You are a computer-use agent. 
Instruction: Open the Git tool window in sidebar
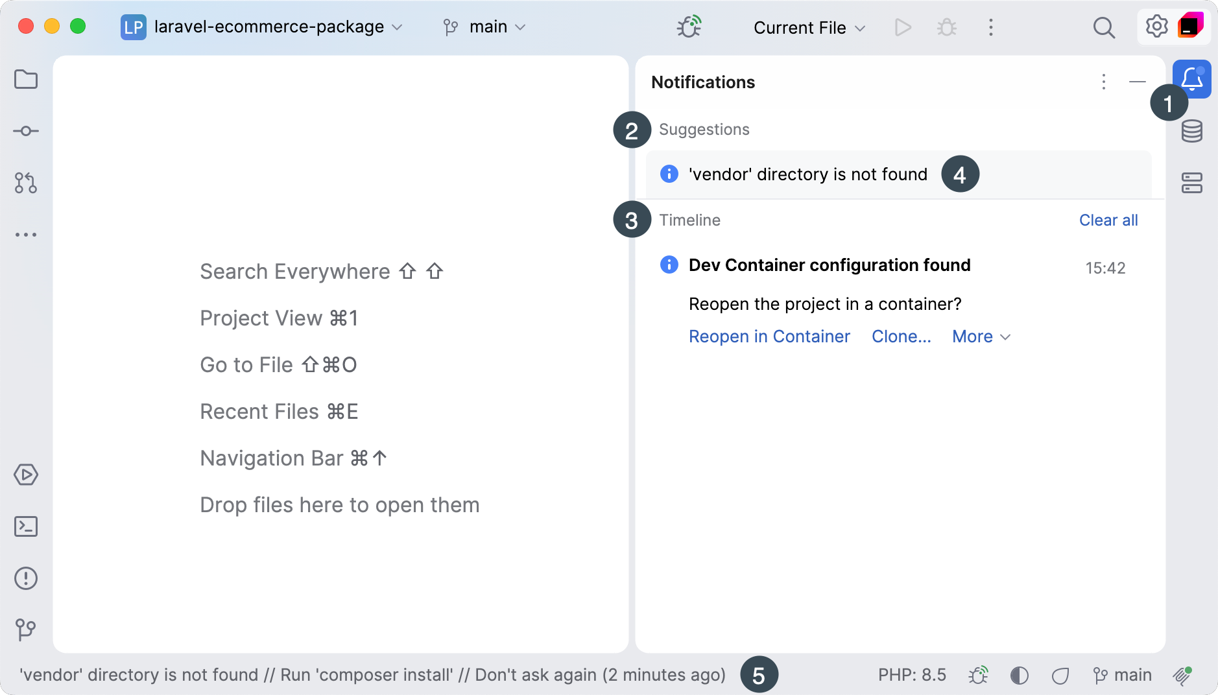26,629
